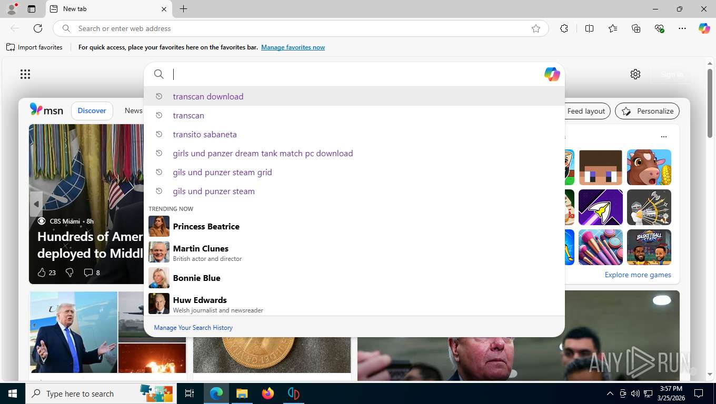This screenshot has height=404, width=716.
Task: Click the Personalize button
Action: [x=647, y=111]
